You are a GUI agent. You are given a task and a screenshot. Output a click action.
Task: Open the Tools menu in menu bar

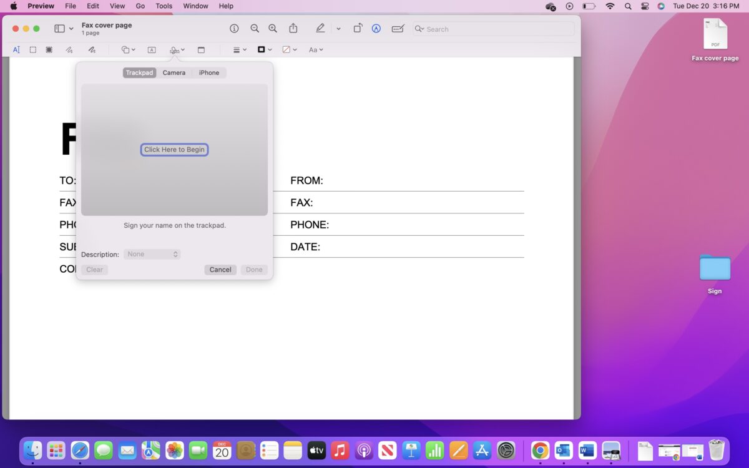click(164, 6)
